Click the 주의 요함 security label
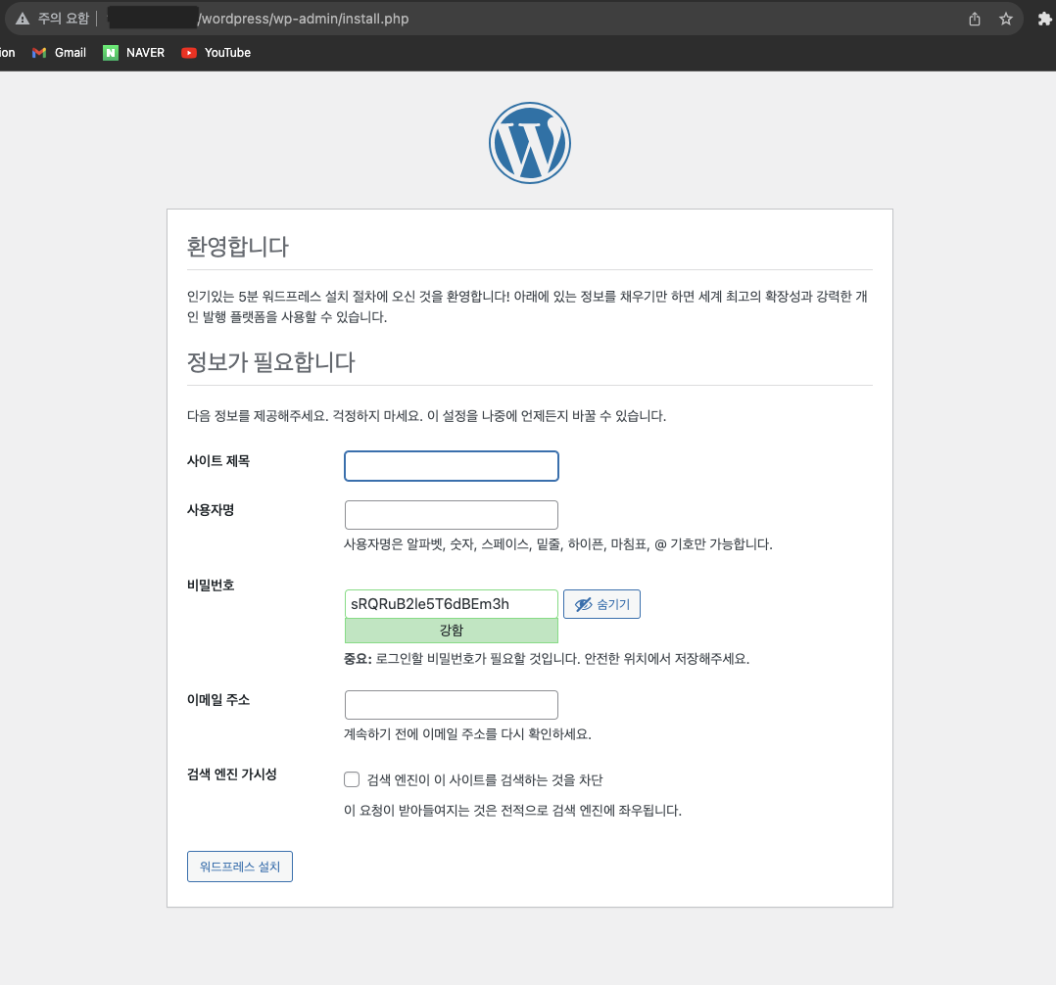 [64, 19]
